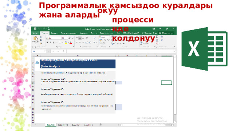
Task: Apply the yellow fill color bucket
Action: (66, 43)
